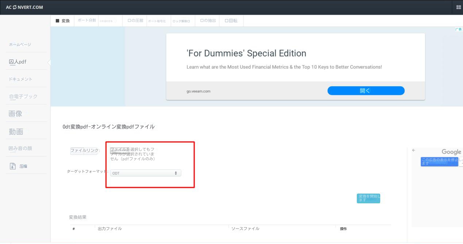The height and width of the screenshot is (244, 463).
Task: Switch to the 変換 tab
Action: pos(62,21)
